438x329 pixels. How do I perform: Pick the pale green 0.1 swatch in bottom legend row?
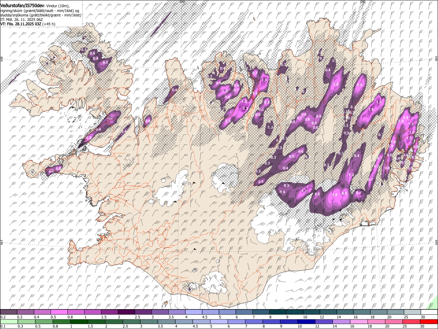click(9, 321)
